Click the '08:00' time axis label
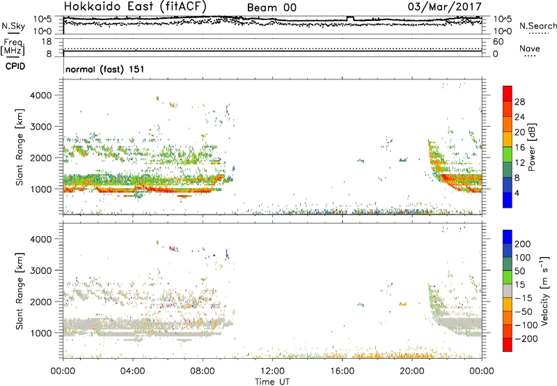Image resolution: width=557 pixels, height=386 pixels. coord(203,371)
